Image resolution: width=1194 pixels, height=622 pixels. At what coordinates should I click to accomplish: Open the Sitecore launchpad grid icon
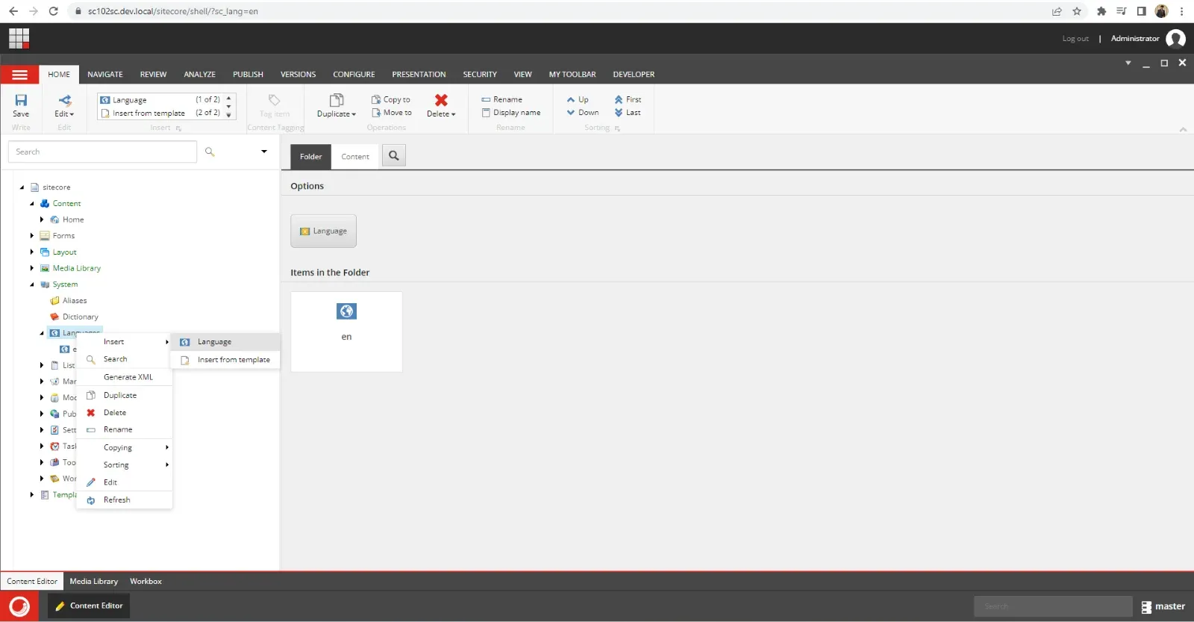point(19,38)
